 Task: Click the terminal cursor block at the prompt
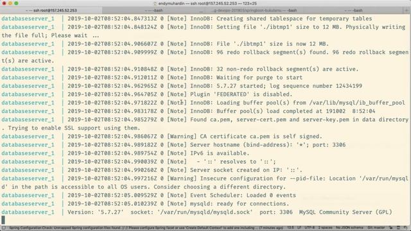[3, 219]
